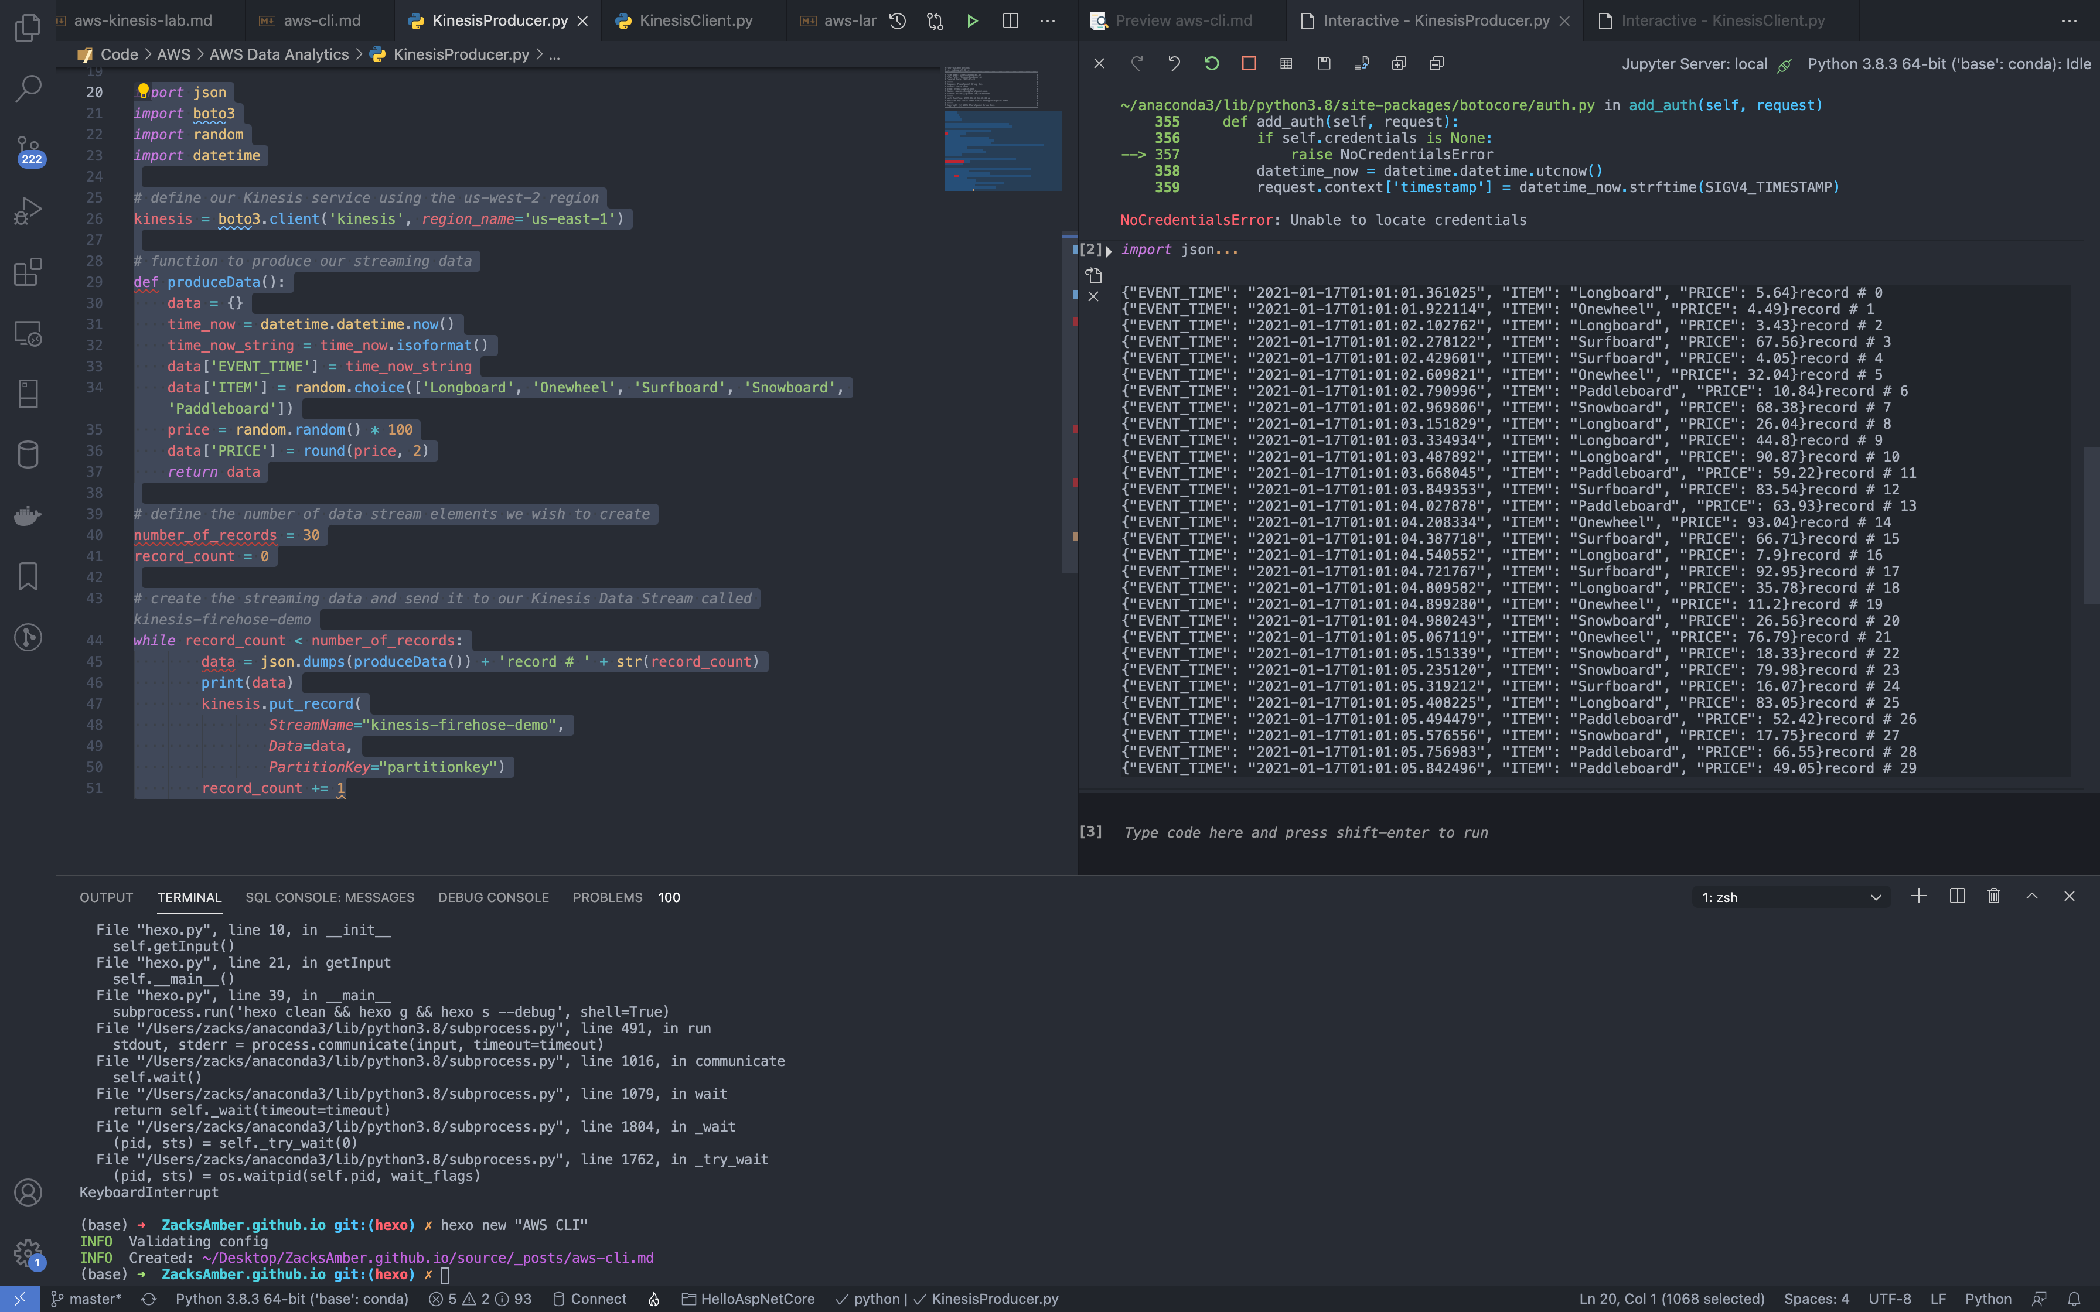This screenshot has width=2100, height=1312.
Task: Expand collapsed cell 2 import json
Action: pyautogui.click(x=1109, y=251)
